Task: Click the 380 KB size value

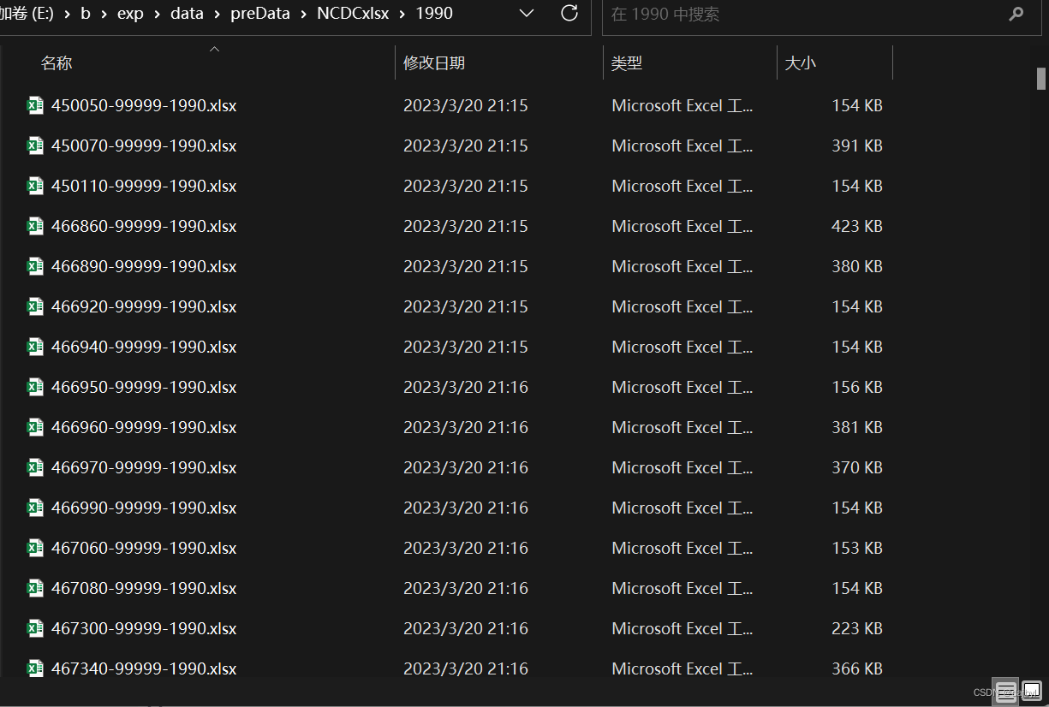Action: pos(857,267)
